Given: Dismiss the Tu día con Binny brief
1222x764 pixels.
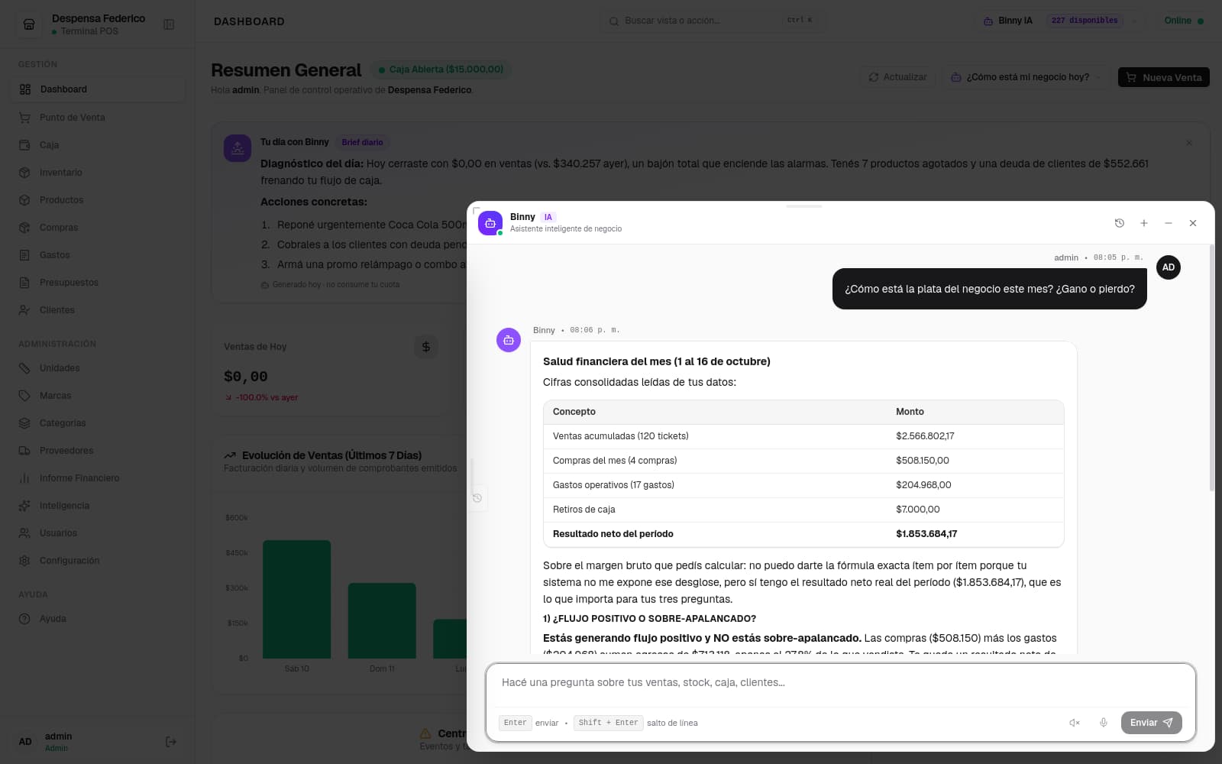Looking at the screenshot, I should pos(1189,143).
